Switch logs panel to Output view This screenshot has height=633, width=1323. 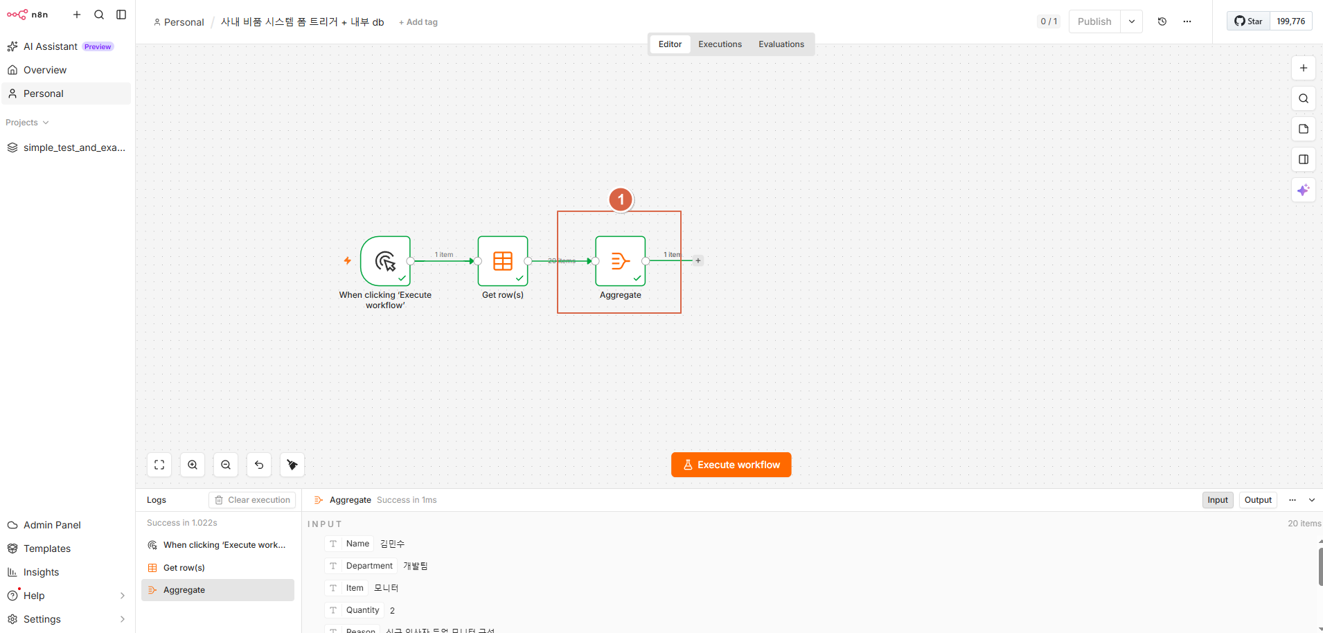pos(1258,500)
